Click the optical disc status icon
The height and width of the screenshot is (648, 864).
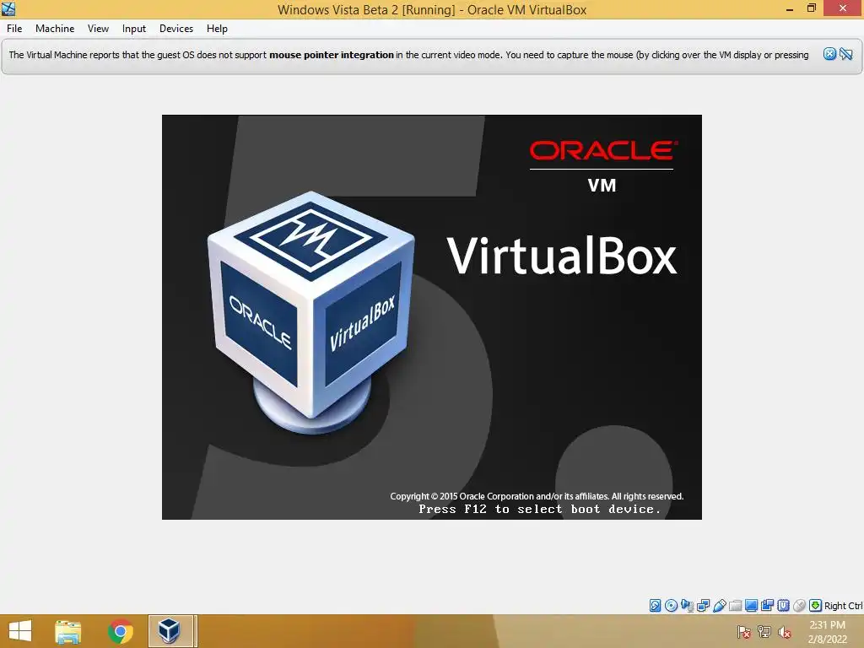tap(671, 606)
